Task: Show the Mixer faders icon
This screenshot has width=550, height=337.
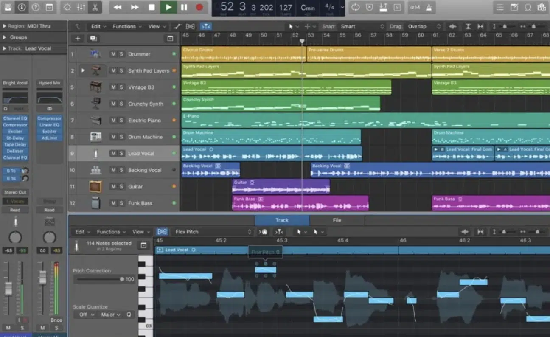Action: pos(81,7)
